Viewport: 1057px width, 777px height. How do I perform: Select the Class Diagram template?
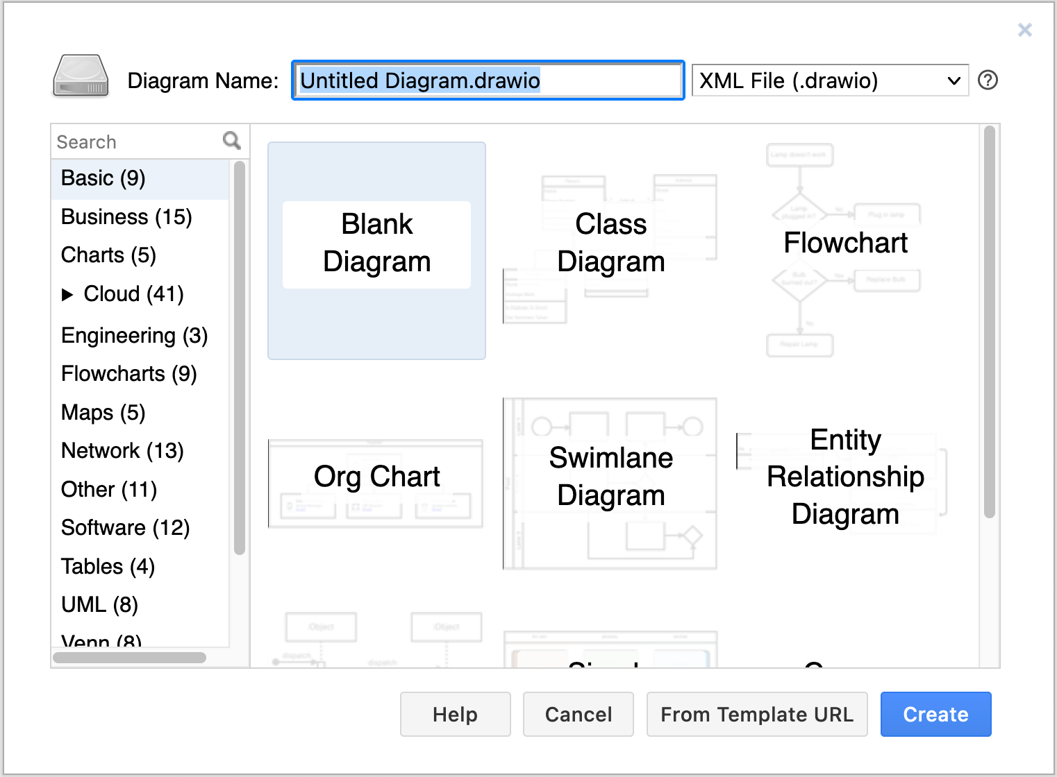[x=610, y=243]
